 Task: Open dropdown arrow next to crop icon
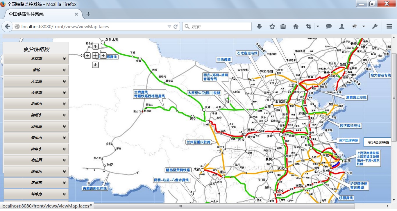click(318, 26)
